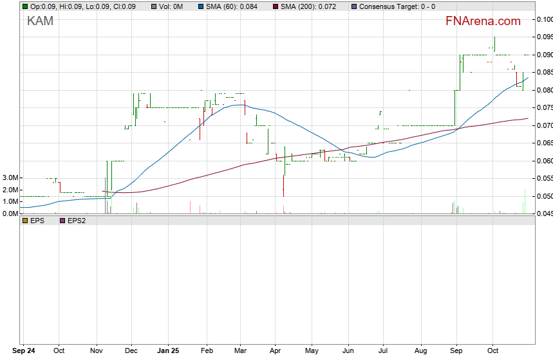The image size is (553, 364).
Task: Click the grey Vol legend swatch
Action: pyautogui.click(x=155, y=6)
